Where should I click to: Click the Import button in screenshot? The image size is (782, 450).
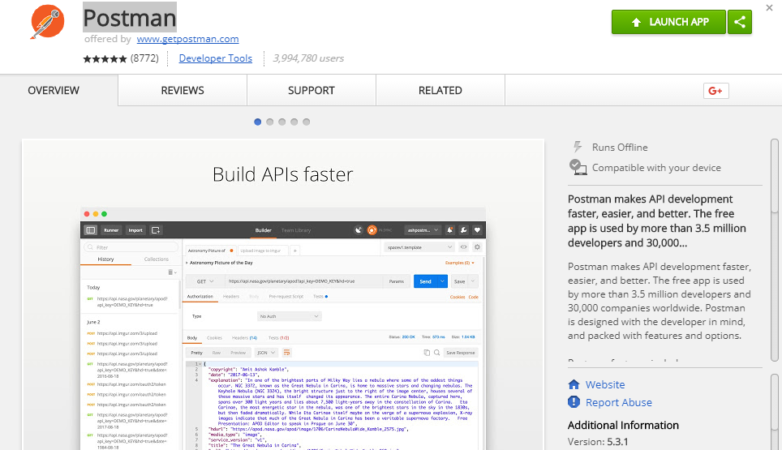tap(135, 230)
